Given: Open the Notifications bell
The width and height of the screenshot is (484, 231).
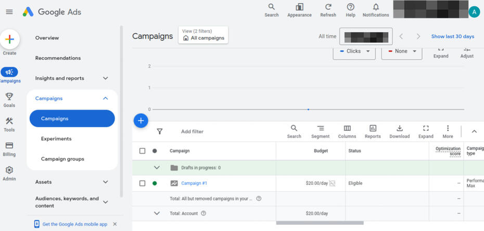Looking at the screenshot, I should pyautogui.click(x=376, y=7).
